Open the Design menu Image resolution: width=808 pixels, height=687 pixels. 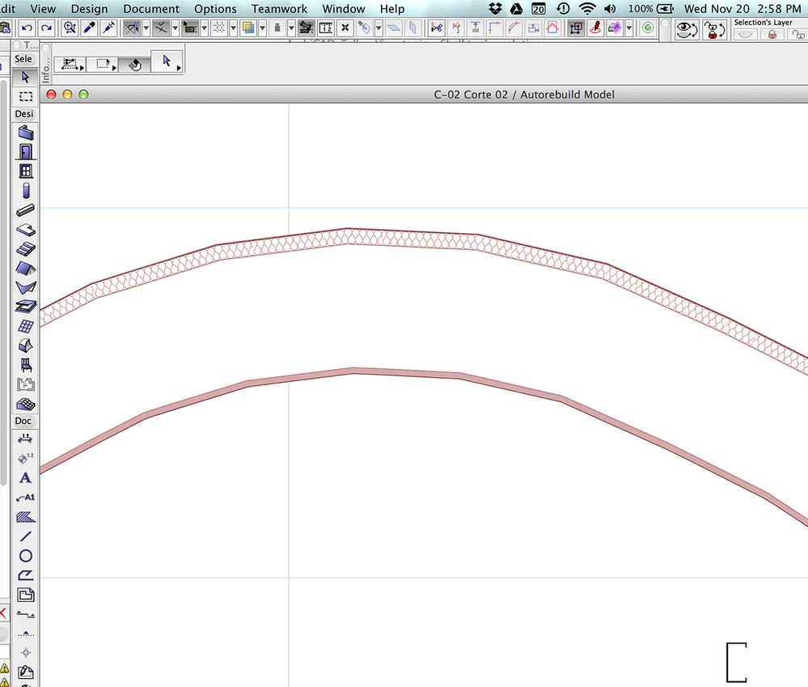(89, 9)
